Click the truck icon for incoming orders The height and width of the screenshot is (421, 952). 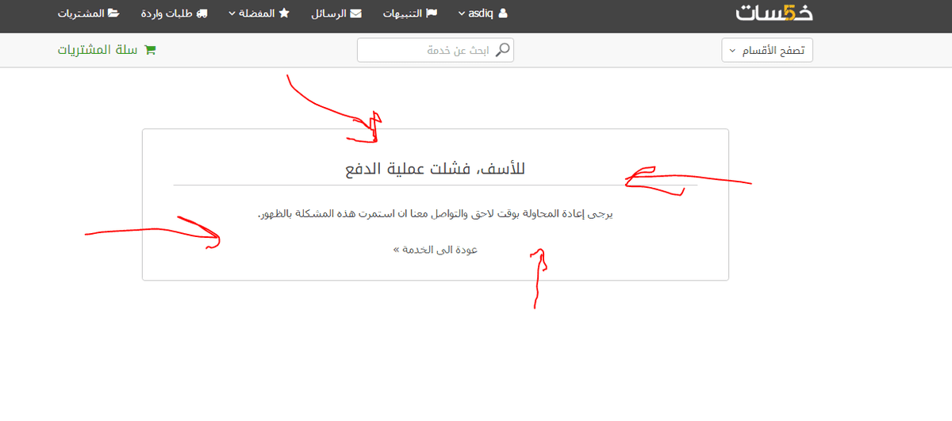click(x=202, y=13)
